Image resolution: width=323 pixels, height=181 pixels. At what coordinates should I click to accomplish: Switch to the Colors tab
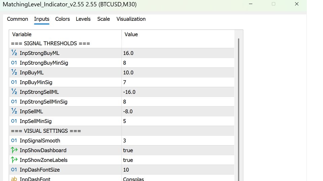pos(63,19)
